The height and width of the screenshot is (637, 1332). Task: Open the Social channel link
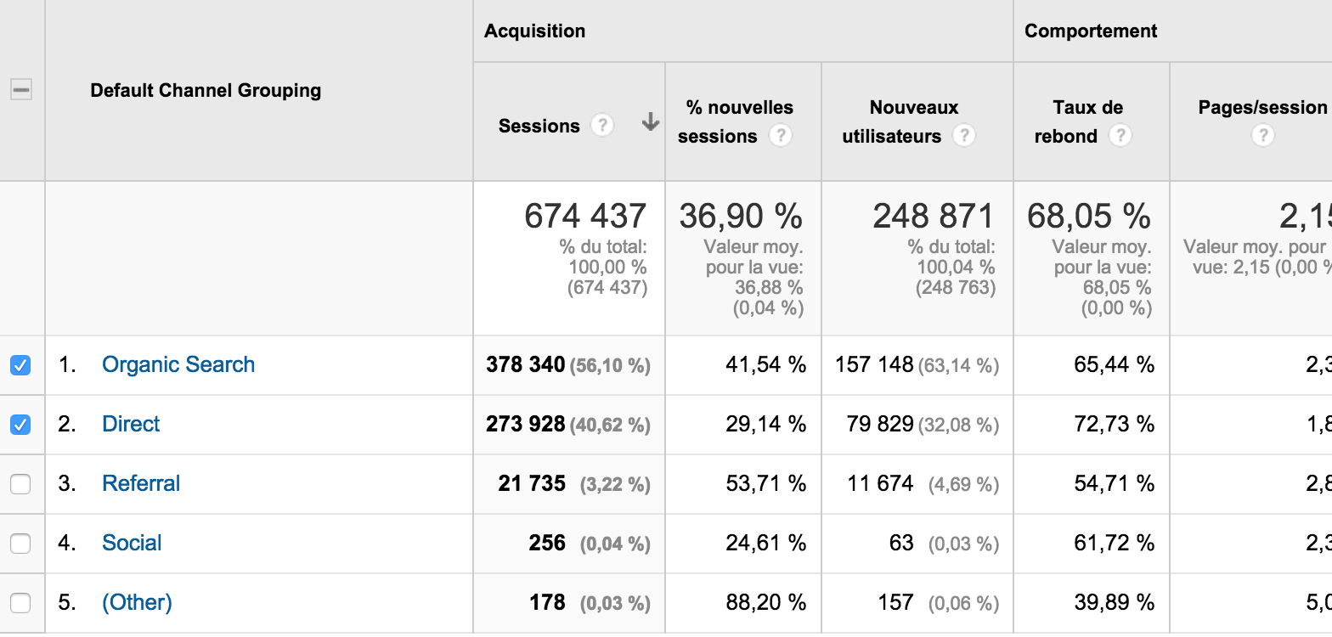click(x=132, y=543)
